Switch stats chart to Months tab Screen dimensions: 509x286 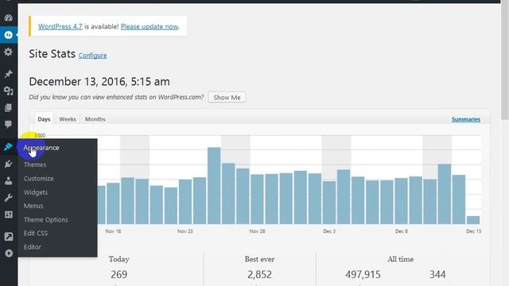95,119
